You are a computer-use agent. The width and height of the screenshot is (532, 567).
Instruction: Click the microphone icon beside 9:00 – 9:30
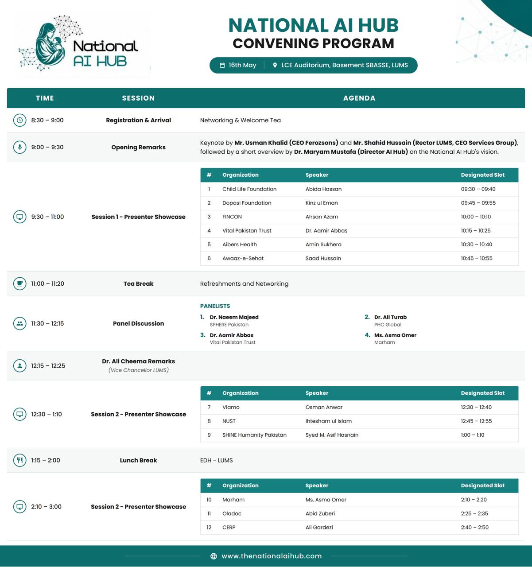19,147
